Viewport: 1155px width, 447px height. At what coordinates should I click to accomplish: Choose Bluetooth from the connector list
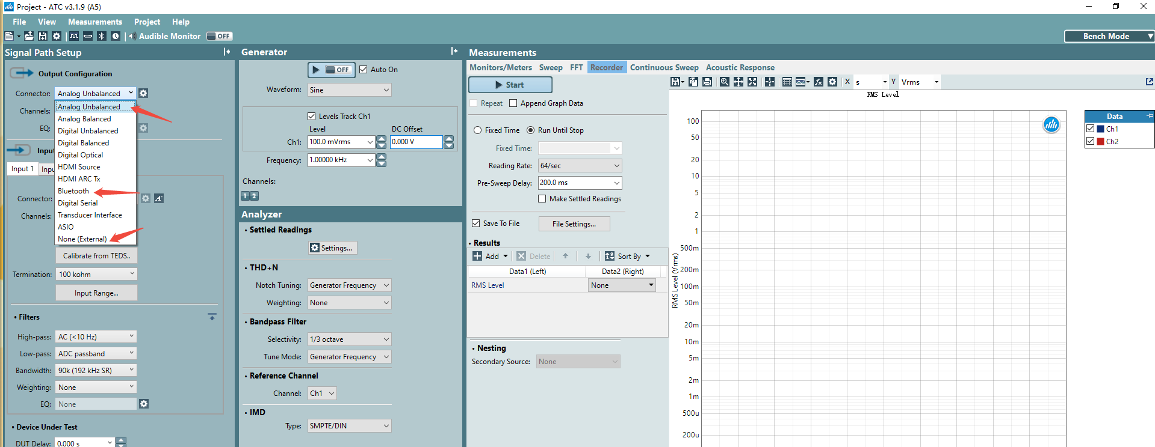coord(73,191)
